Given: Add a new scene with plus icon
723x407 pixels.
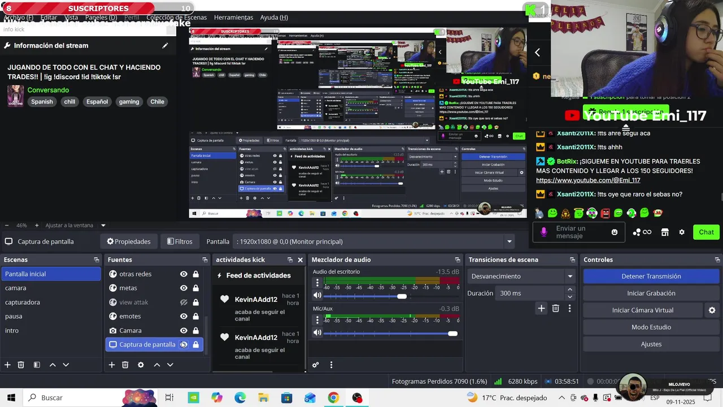Looking at the screenshot, I should 7,365.
